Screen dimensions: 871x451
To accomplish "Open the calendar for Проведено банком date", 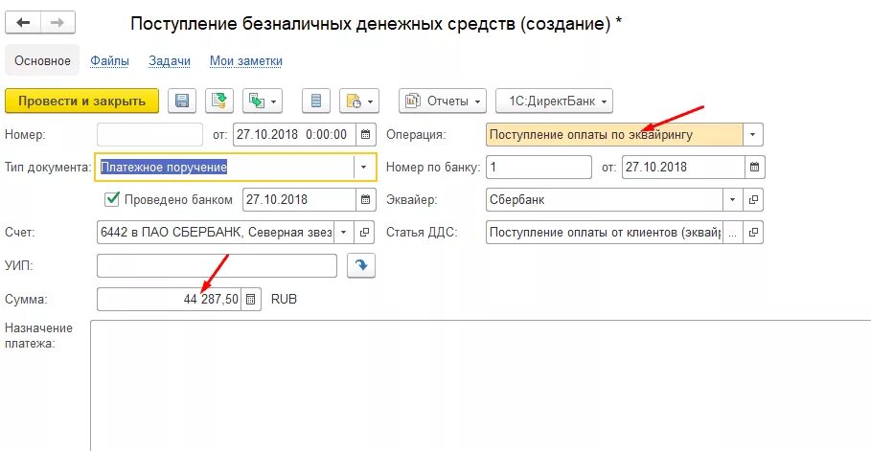I will (x=365, y=200).
